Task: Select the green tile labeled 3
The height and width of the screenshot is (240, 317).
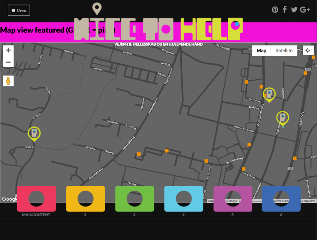Action: pos(135,199)
